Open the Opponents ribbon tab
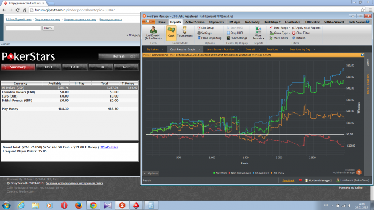Screen dimensions: 374x210 [216, 22]
